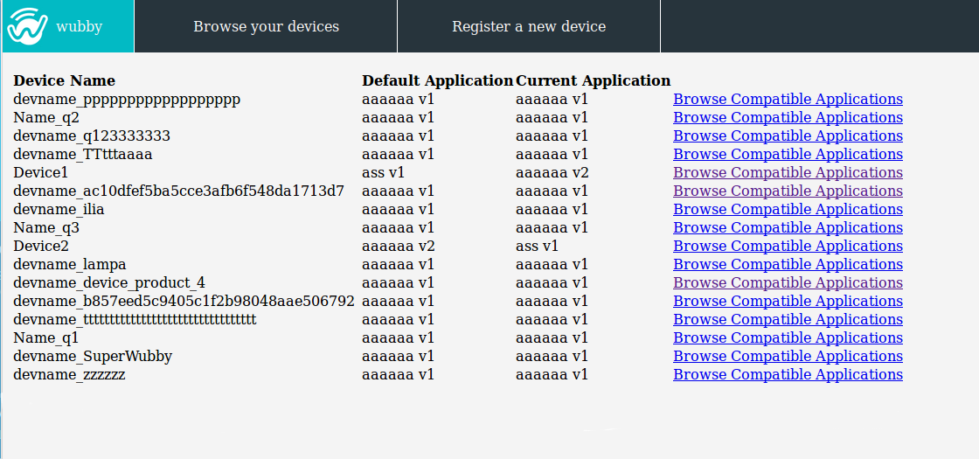The height and width of the screenshot is (459, 979).
Task: Click the Device Name column header
Action: point(65,80)
